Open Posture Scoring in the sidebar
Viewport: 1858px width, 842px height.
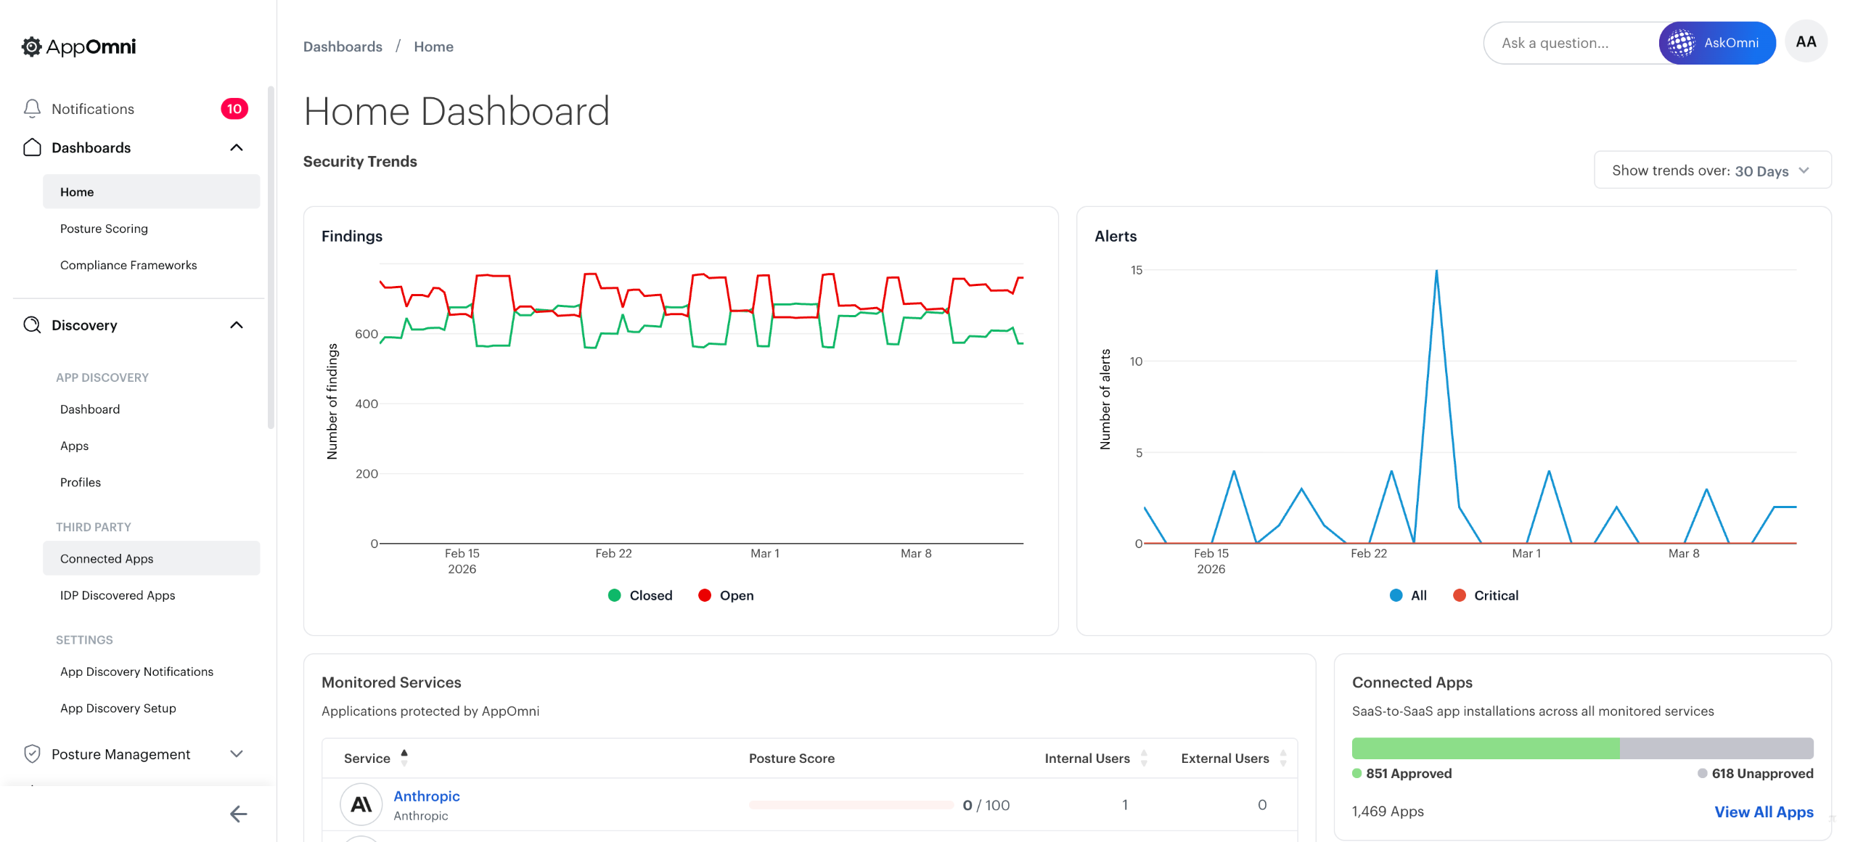pyautogui.click(x=104, y=229)
